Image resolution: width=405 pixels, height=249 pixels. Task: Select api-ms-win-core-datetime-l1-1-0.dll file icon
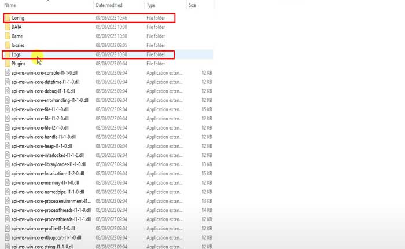pyautogui.click(x=6, y=82)
